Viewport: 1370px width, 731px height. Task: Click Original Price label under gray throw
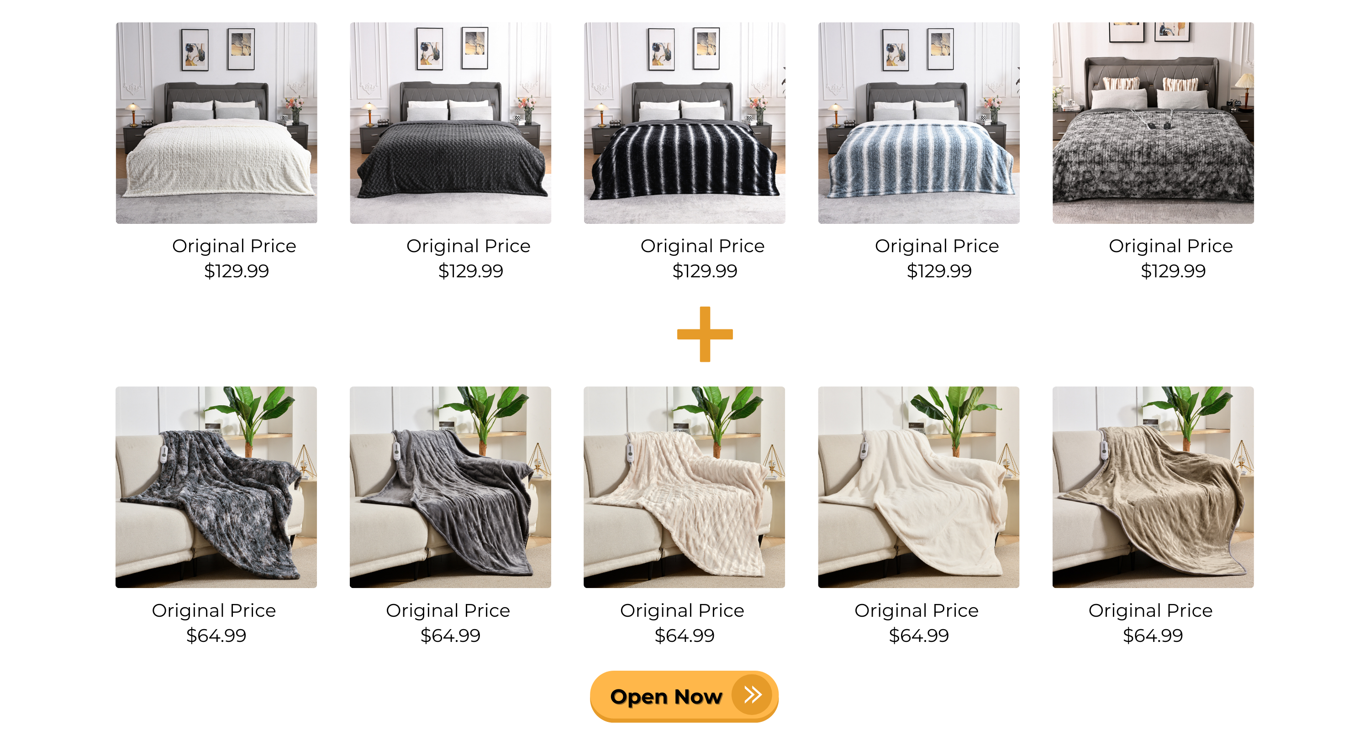point(448,610)
